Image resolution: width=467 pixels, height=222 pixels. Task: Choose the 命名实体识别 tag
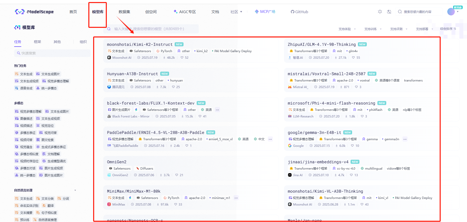pos(27,206)
